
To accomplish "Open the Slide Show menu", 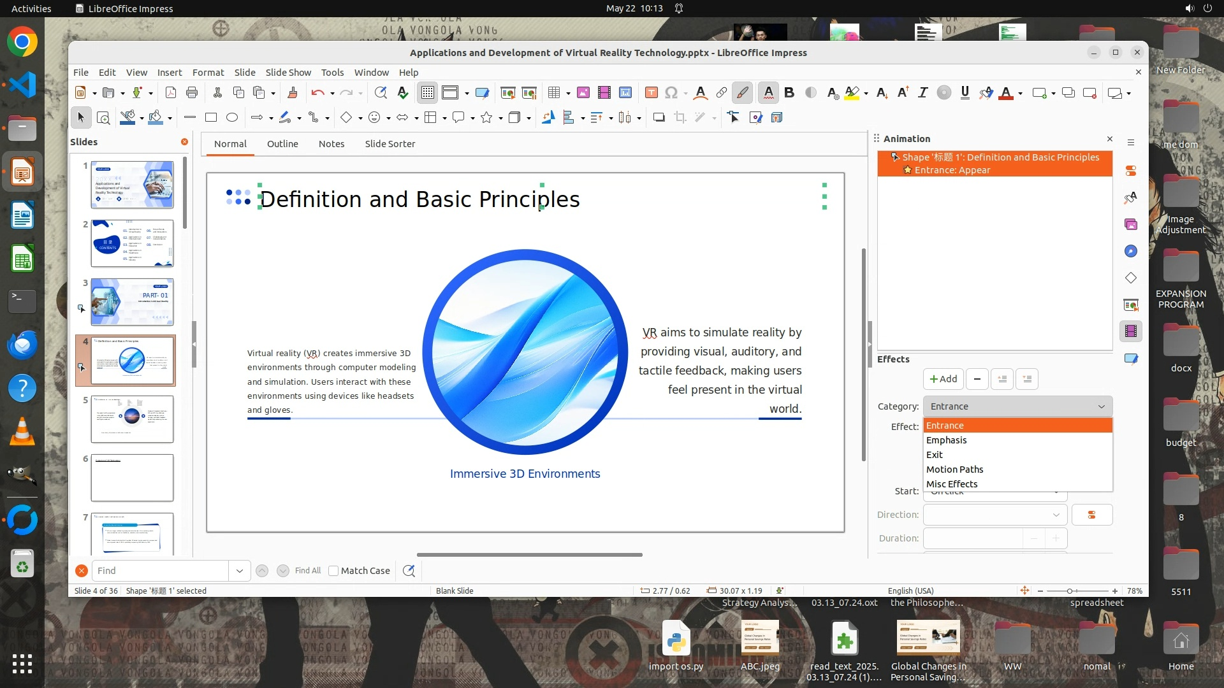I will pos(288,73).
